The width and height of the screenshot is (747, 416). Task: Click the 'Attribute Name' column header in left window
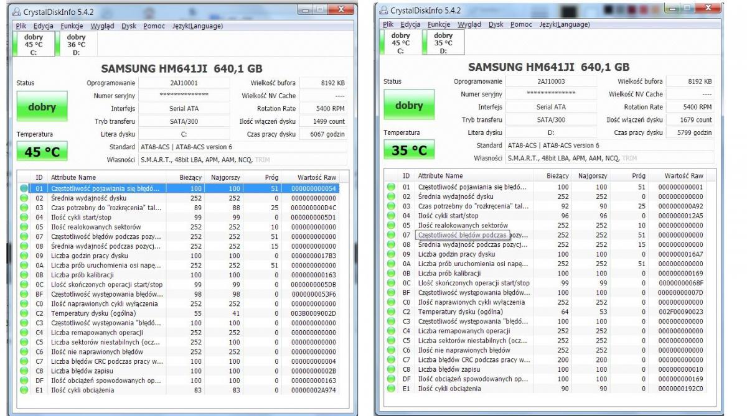[73, 177]
